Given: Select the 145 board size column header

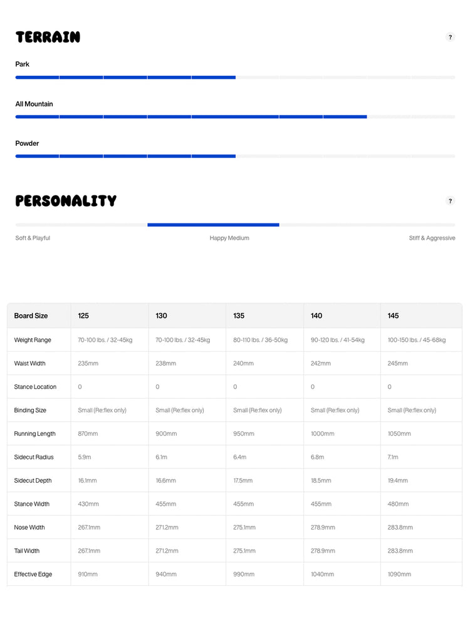Looking at the screenshot, I should click(x=393, y=316).
